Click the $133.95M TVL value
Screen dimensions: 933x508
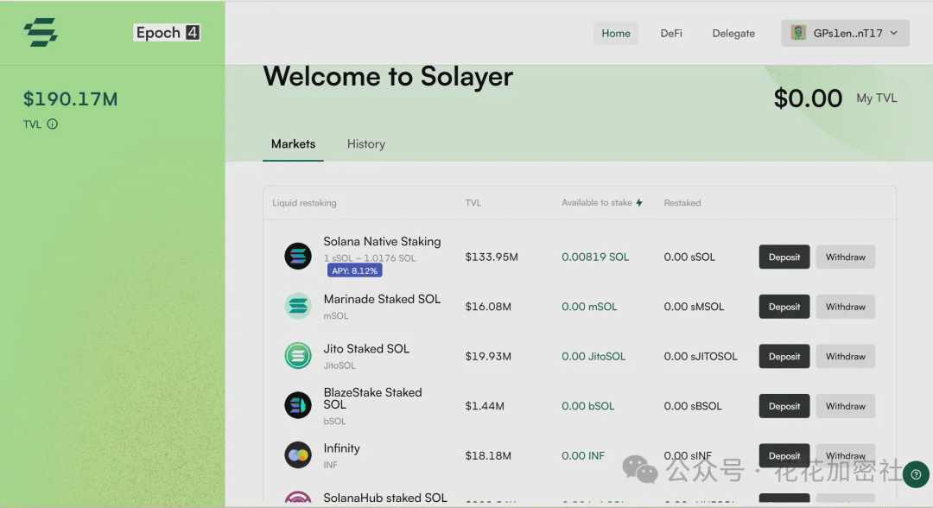tap(492, 257)
